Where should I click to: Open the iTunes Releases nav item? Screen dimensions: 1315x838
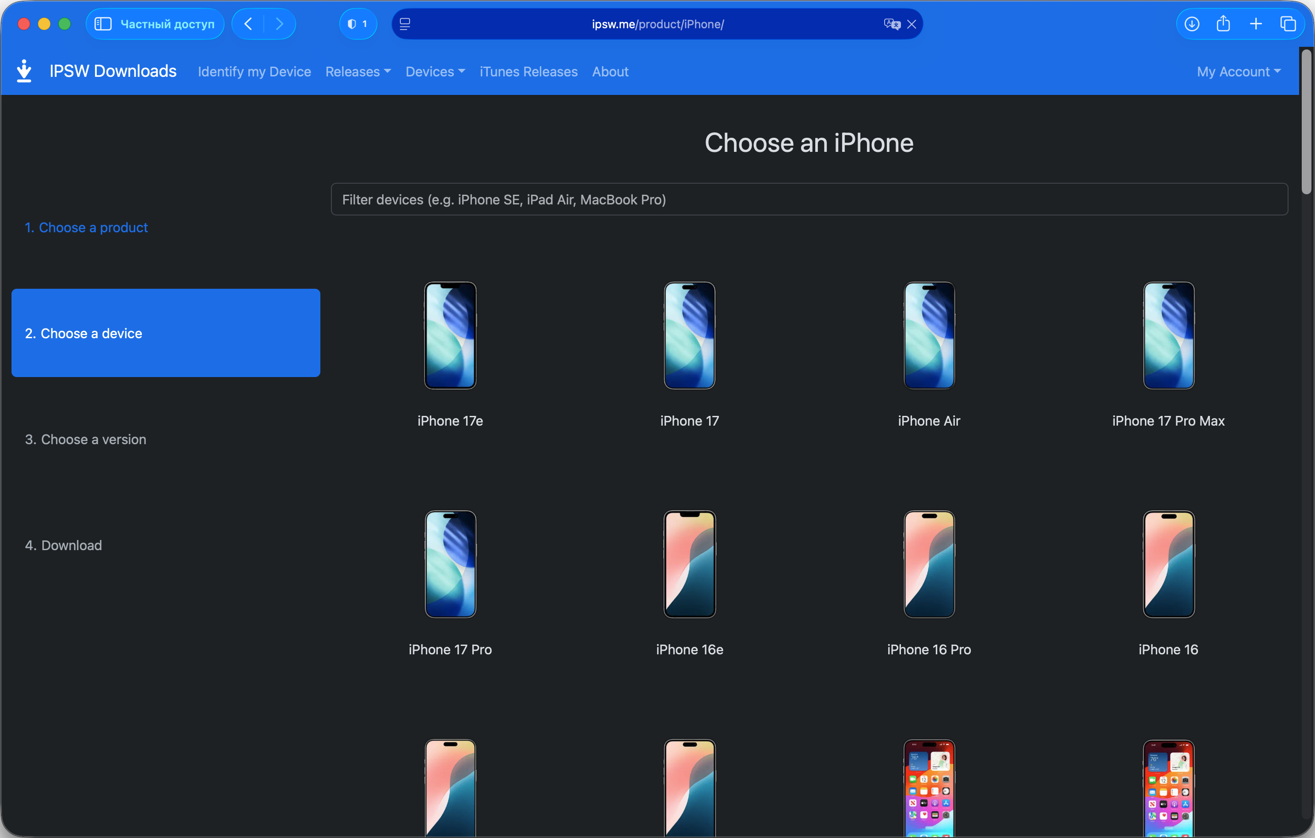(528, 72)
